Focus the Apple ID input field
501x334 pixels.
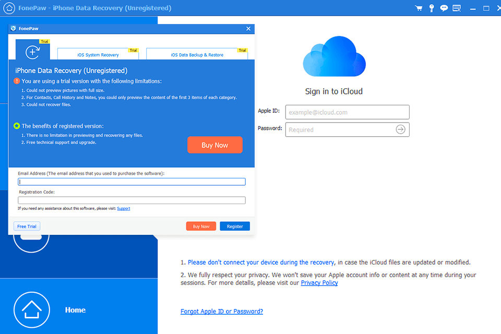(x=347, y=112)
